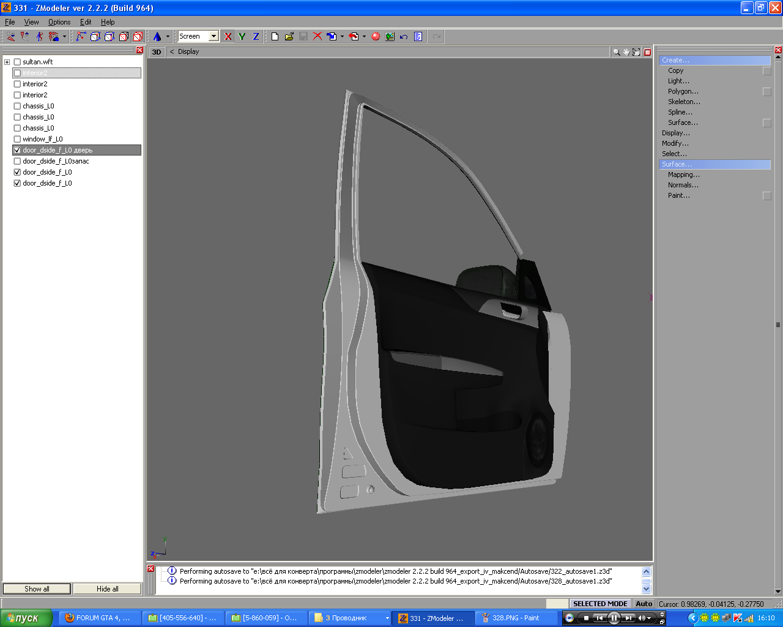Open the Screen axis dropdown
The image size is (783, 627).
coord(213,37)
